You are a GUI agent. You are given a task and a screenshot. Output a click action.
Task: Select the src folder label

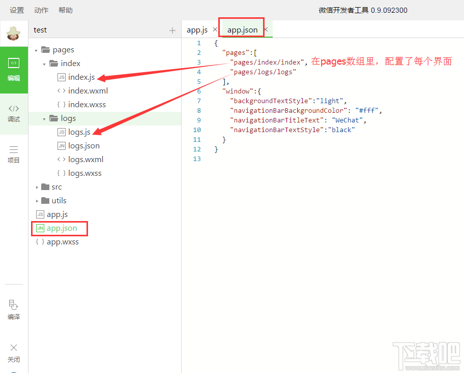click(56, 187)
